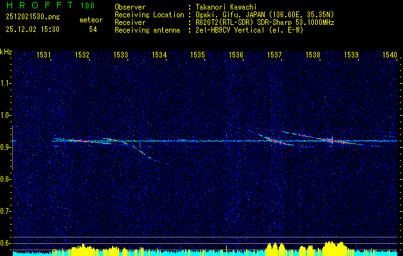Click the meteor count value 54

tap(93, 29)
